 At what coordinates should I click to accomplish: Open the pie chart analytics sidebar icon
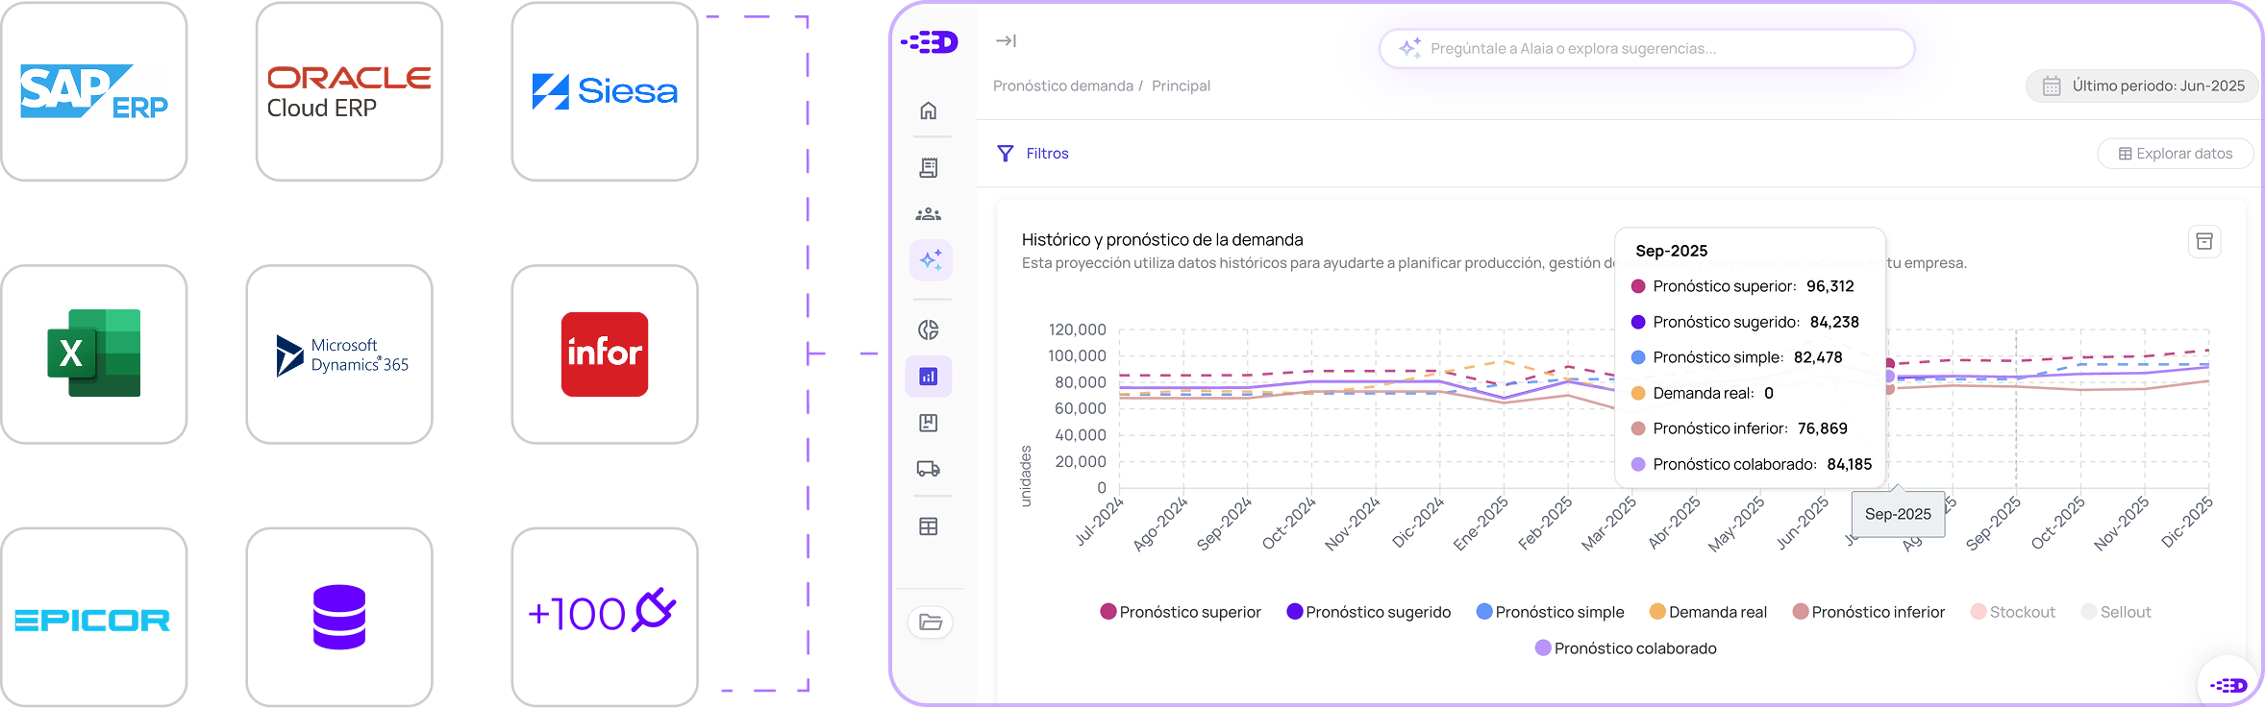[928, 330]
